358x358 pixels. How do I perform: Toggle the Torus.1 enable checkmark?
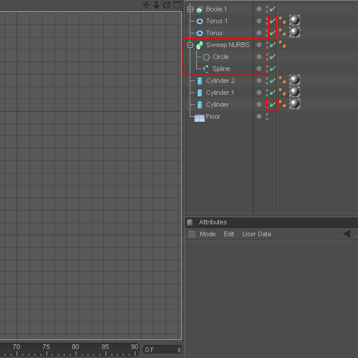coord(273,21)
